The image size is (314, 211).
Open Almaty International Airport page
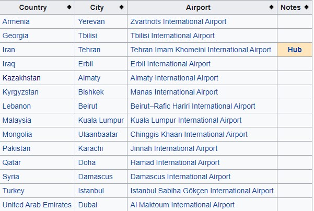(174, 78)
